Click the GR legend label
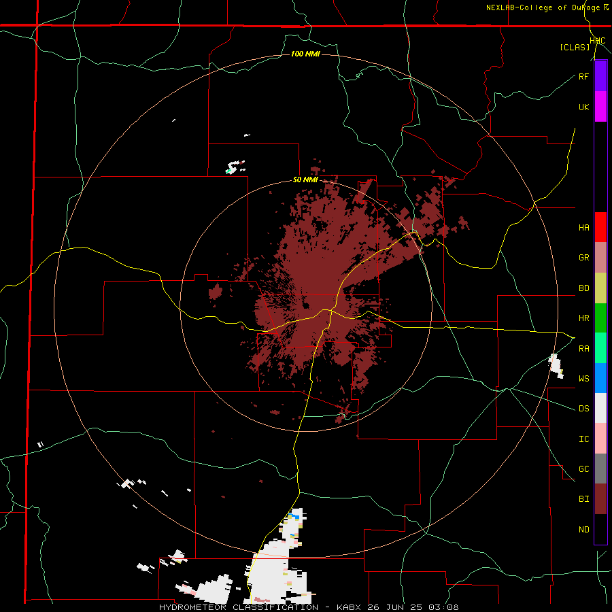 click(583, 258)
